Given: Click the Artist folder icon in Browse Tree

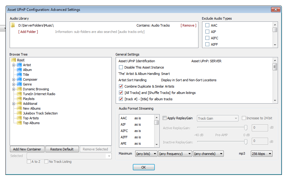Looking at the screenshot, I should coord(19,65).
